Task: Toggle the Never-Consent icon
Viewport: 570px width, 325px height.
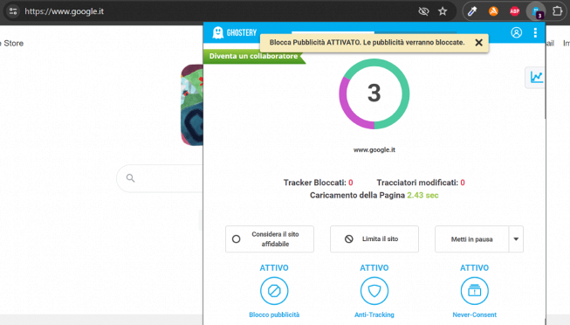Action: (474, 291)
